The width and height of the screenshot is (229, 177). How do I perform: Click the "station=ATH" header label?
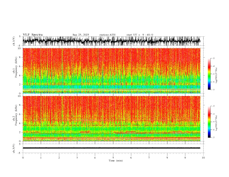[107, 35]
